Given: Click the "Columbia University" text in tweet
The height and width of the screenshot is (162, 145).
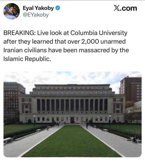Looking at the screenshot, I should coord(99,33).
